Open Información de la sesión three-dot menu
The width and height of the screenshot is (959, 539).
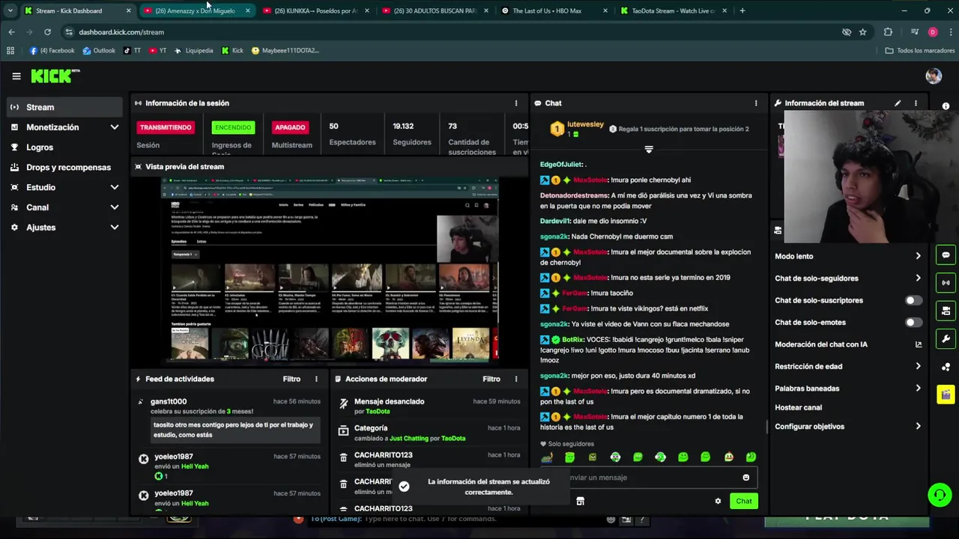(515, 103)
